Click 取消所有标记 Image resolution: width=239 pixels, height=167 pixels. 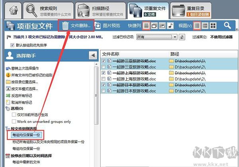(22, 102)
